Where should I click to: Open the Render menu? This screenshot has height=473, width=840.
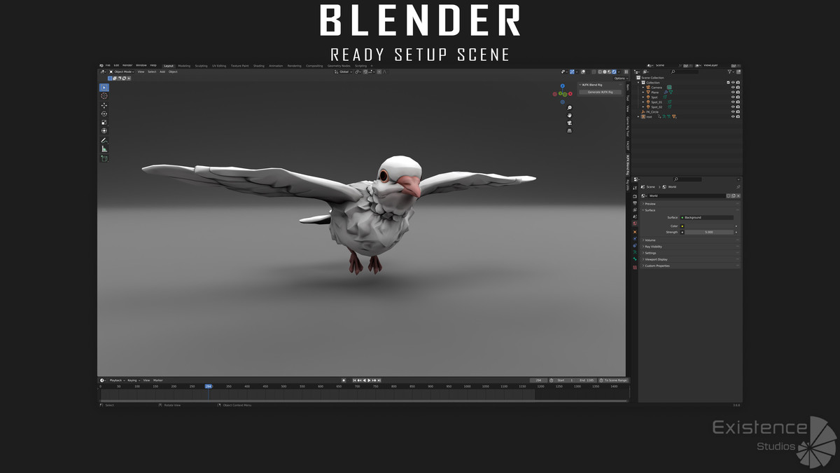coord(127,65)
